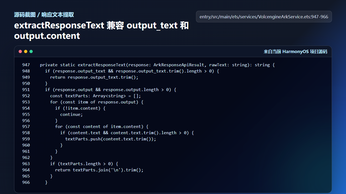
Task: Select the VolcengineArkService.ets file path chip
Action: (264, 17)
